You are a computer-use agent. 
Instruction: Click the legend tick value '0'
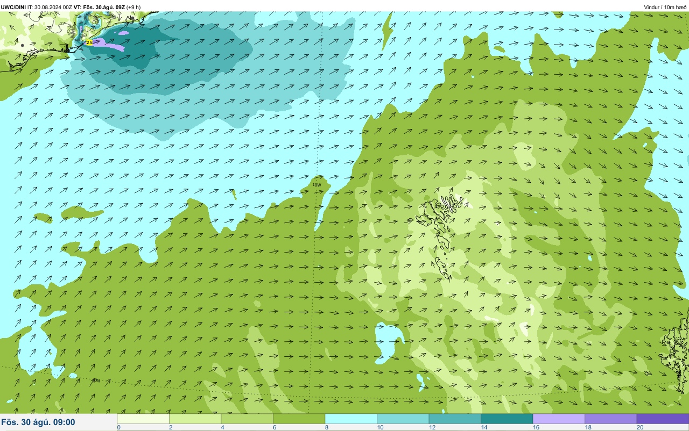119,428
